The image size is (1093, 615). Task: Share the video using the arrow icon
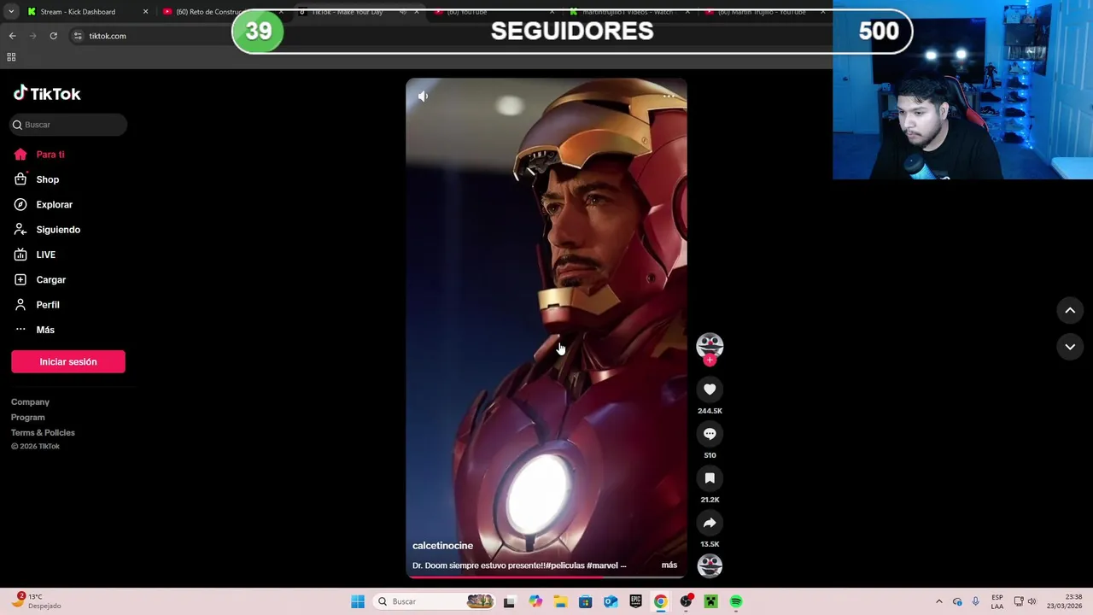tap(710, 523)
